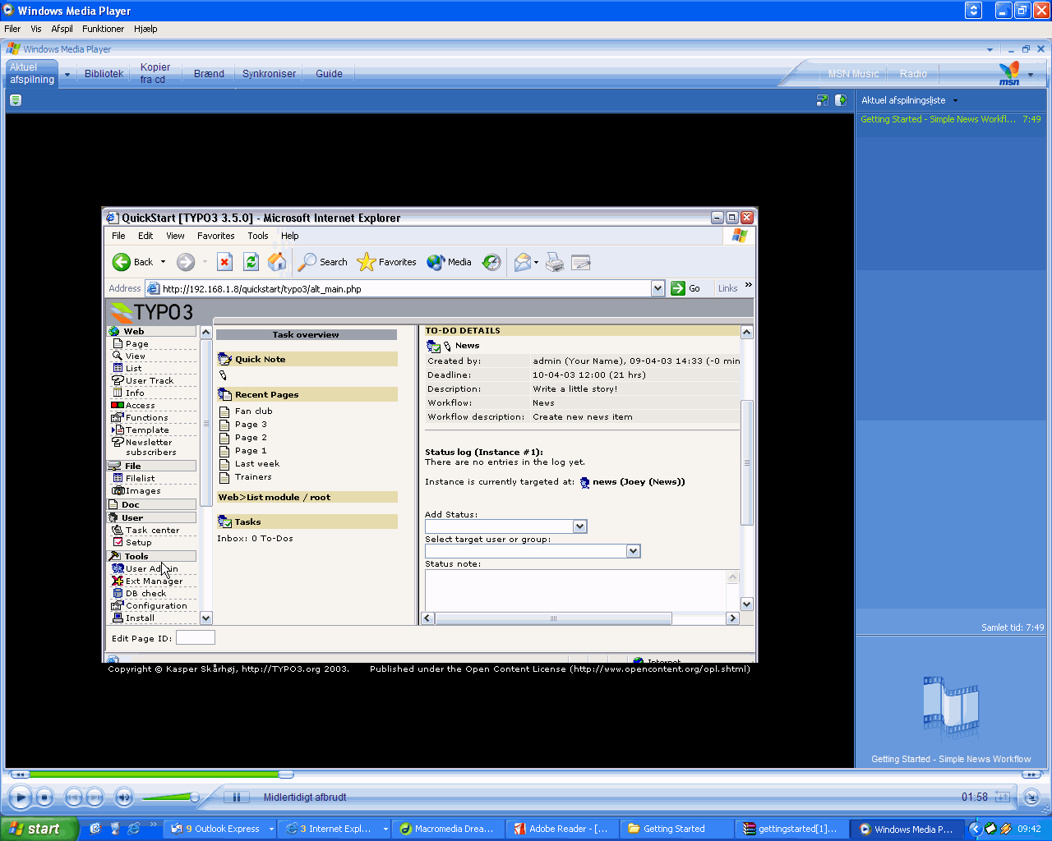Open the Kopier fra cd tab
Screen dimensions: 1052x841
(x=155, y=74)
